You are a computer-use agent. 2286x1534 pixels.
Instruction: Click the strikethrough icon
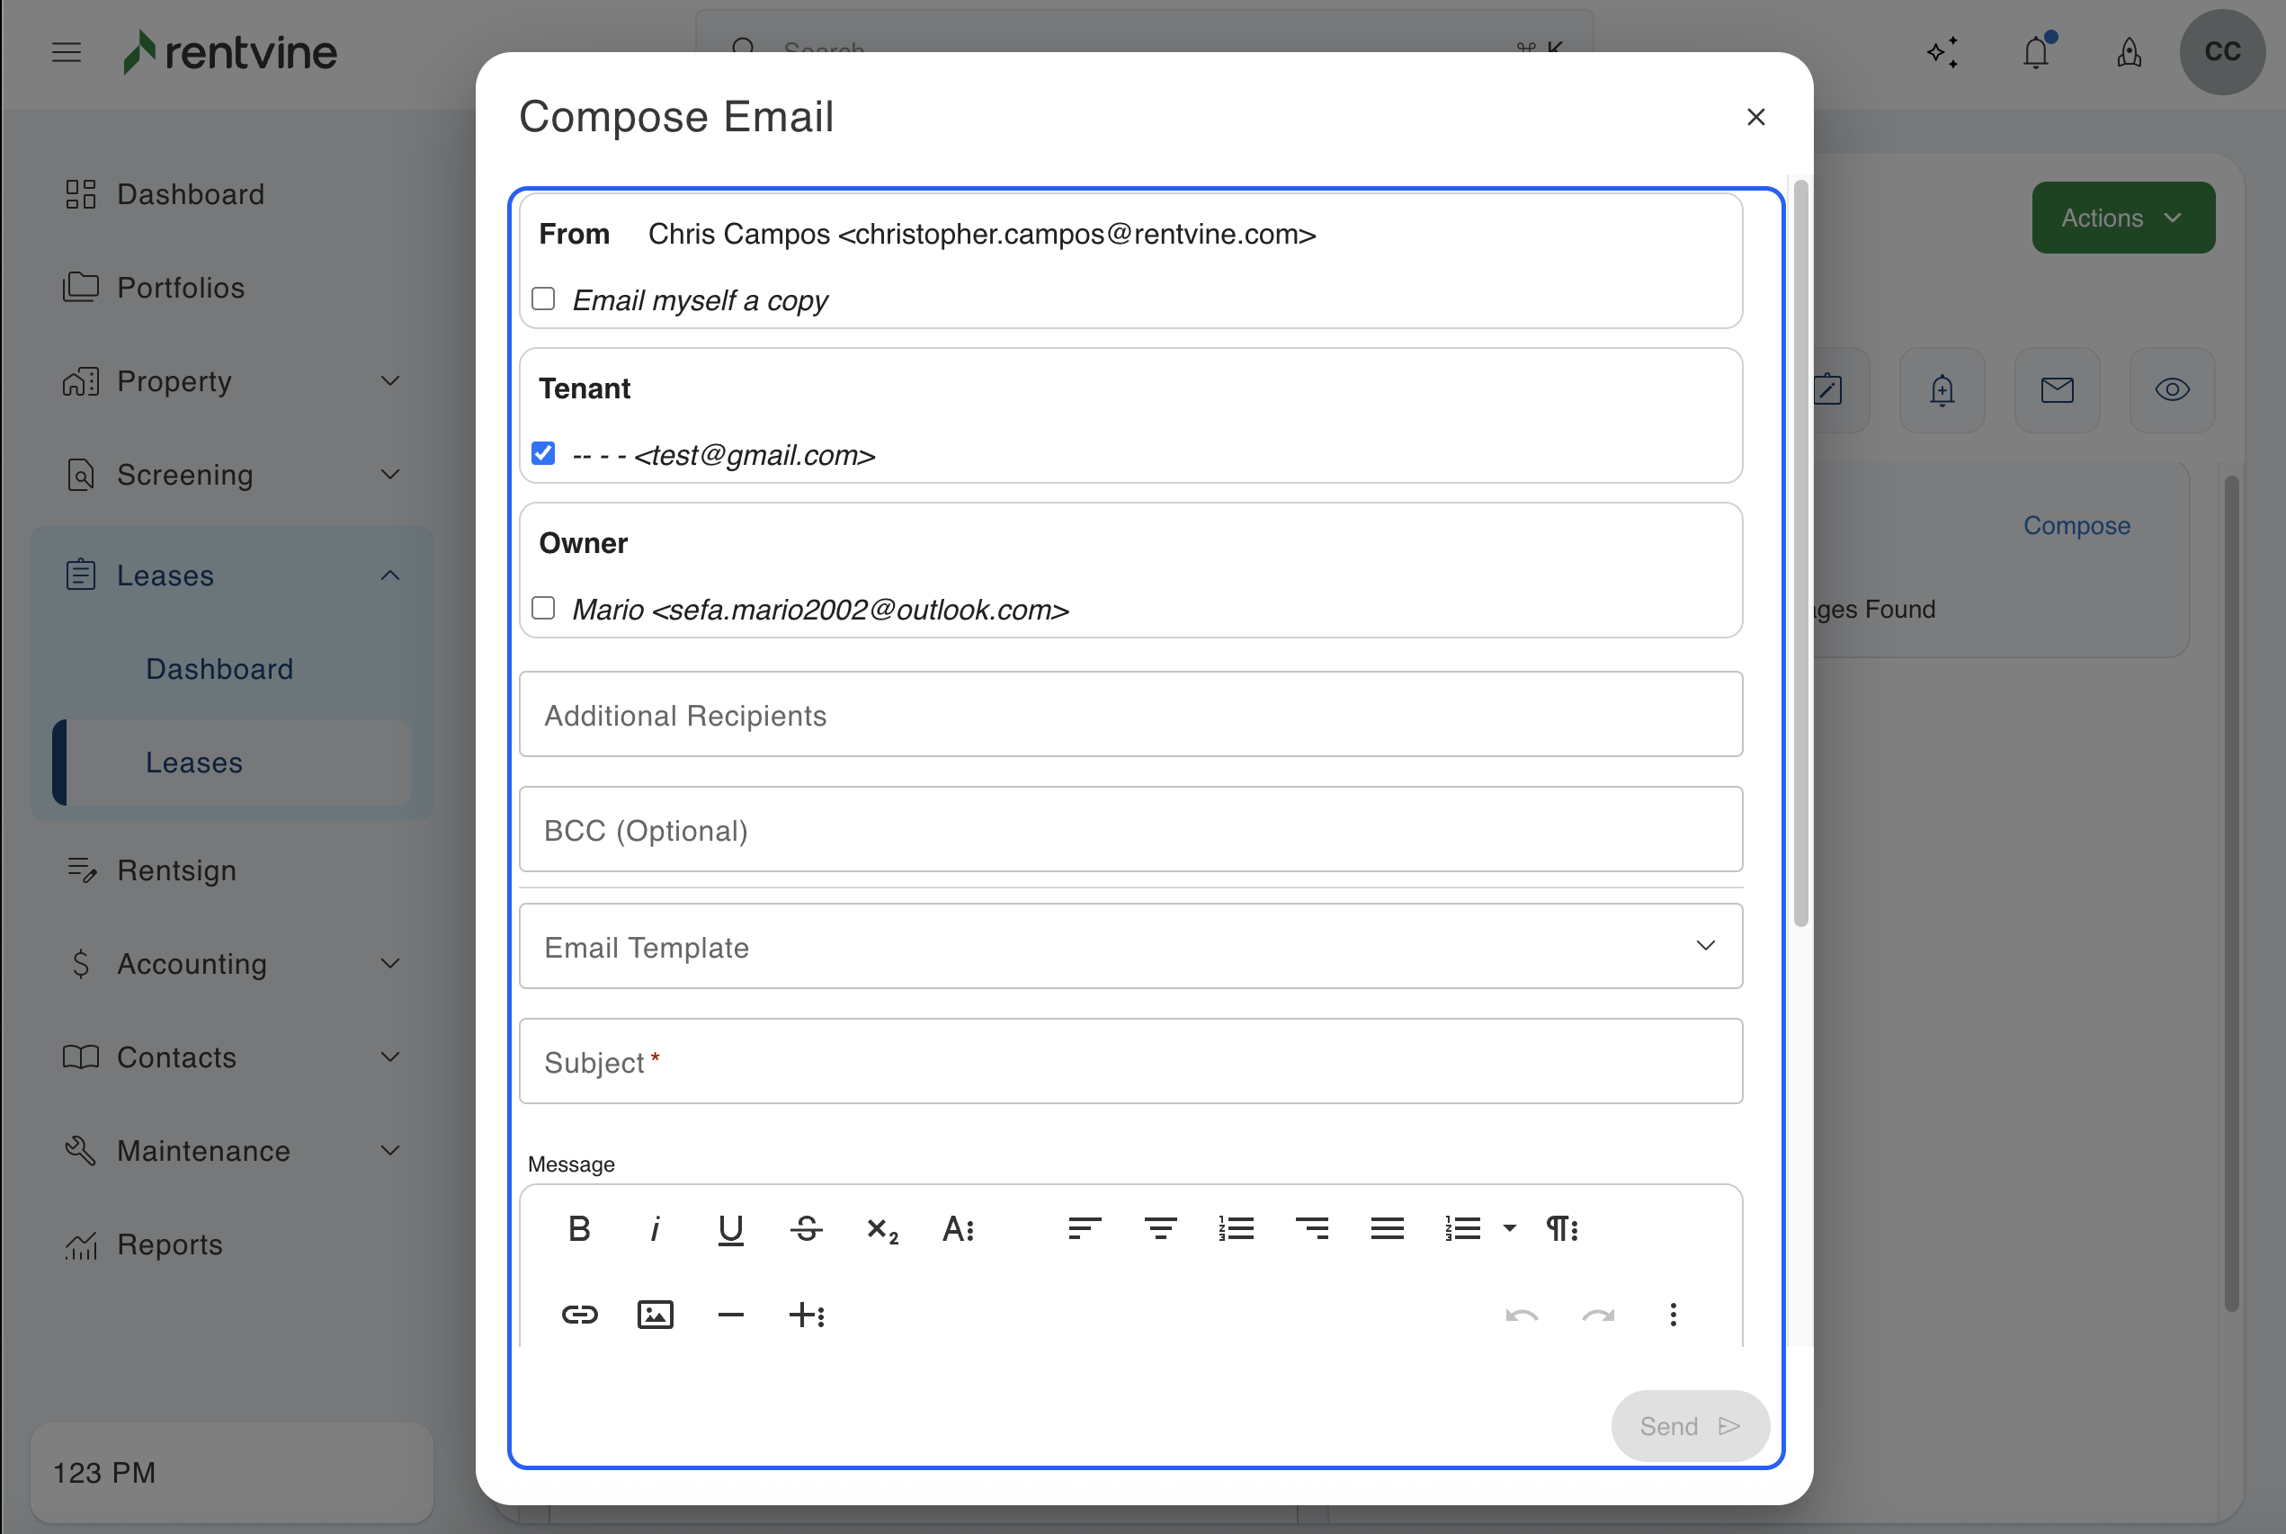tap(806, 1229)
